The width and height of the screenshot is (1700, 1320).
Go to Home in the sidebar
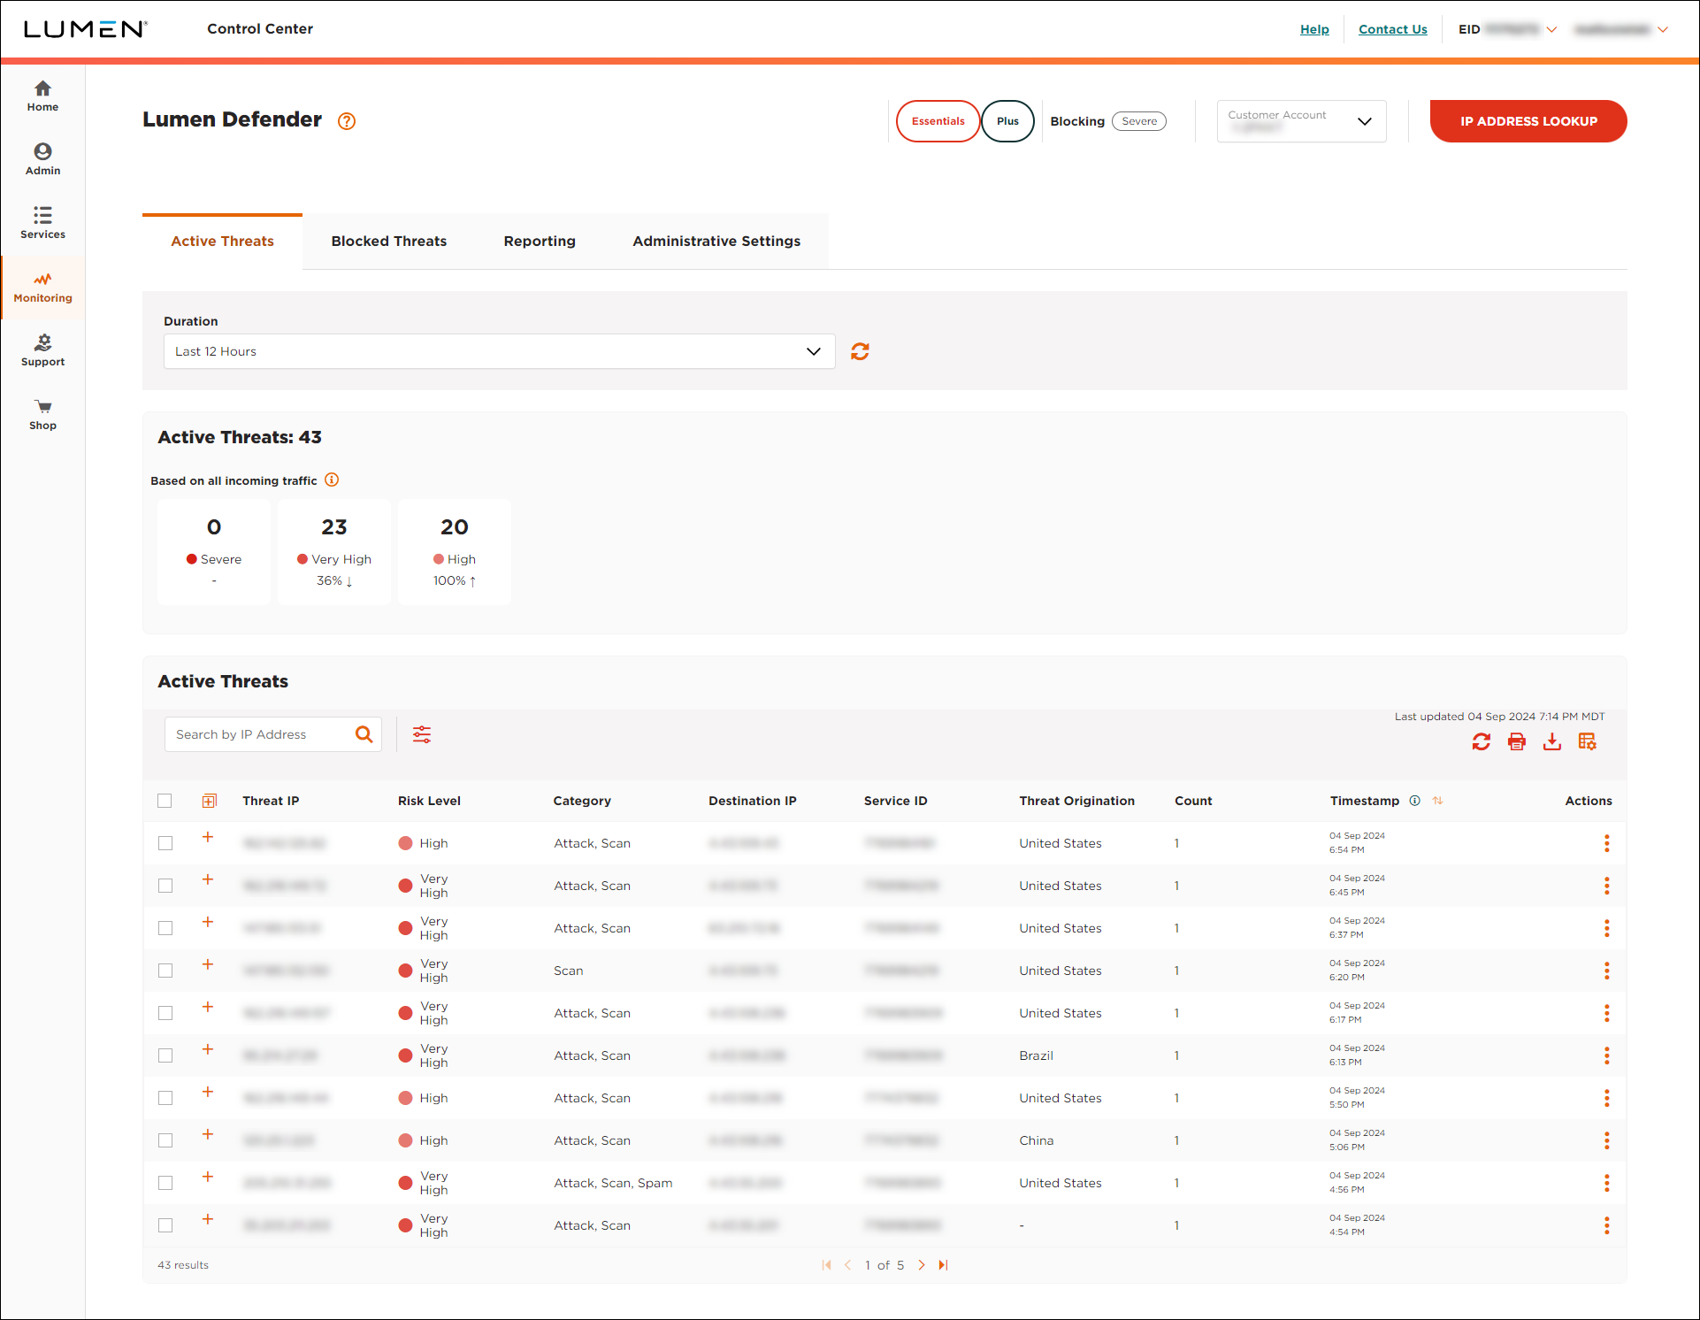coord(42,96)
